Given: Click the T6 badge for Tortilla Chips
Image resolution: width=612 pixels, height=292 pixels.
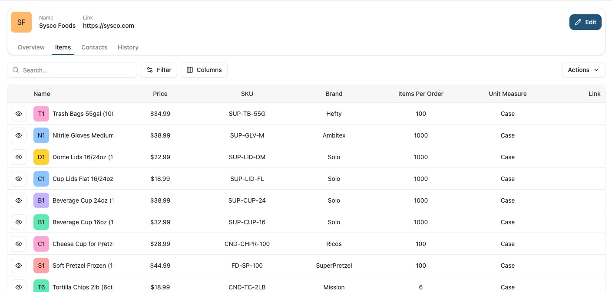Looking at the screenshot, I should click(x=41, y=286).
